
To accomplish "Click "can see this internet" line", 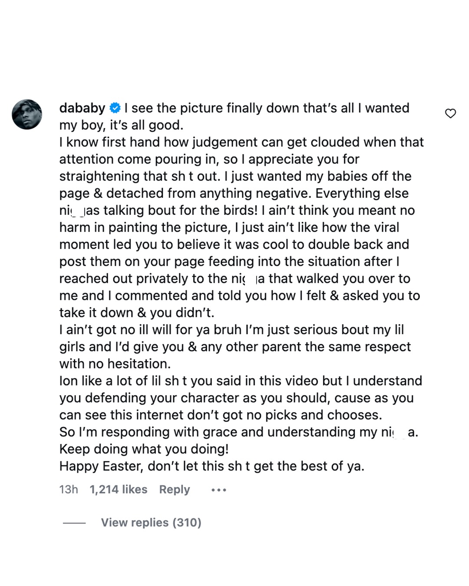I will (220, 415).
